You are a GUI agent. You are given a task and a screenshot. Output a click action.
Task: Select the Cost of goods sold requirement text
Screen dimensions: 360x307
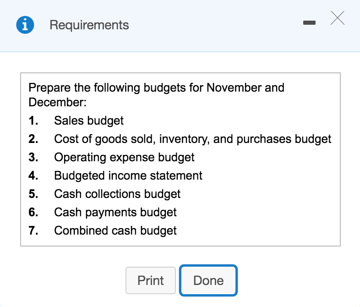[192, 139]
